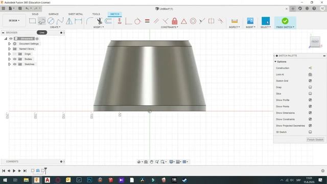
Task: Toggle Show Profile checkbox
Action: point(310,100)
